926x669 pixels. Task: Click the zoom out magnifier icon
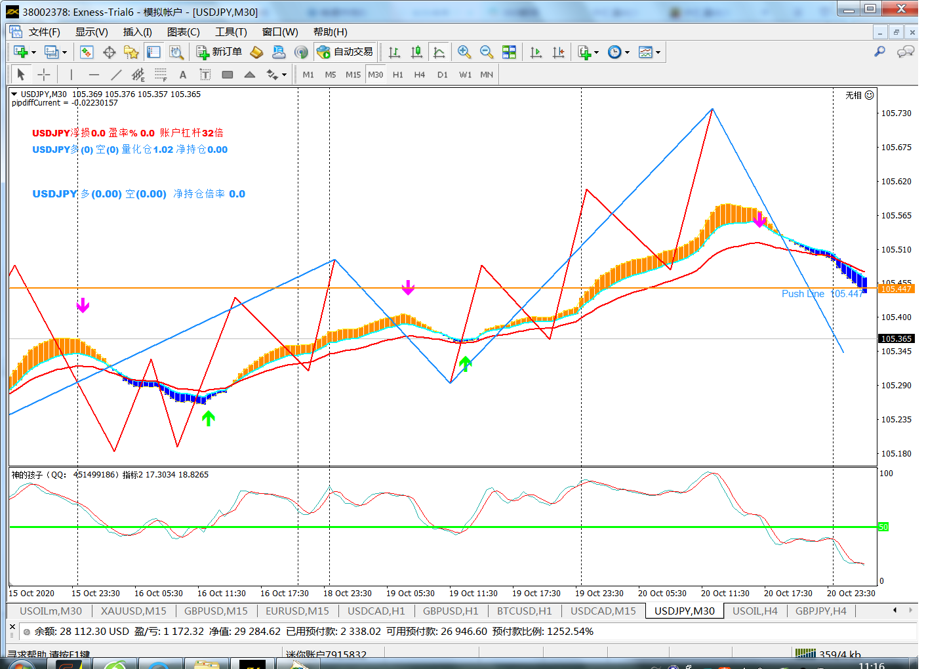coord(486,52)
